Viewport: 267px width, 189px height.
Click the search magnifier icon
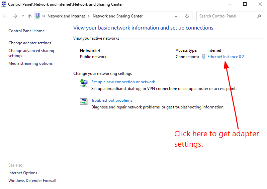pyautogui.click(x=259, y=16)
